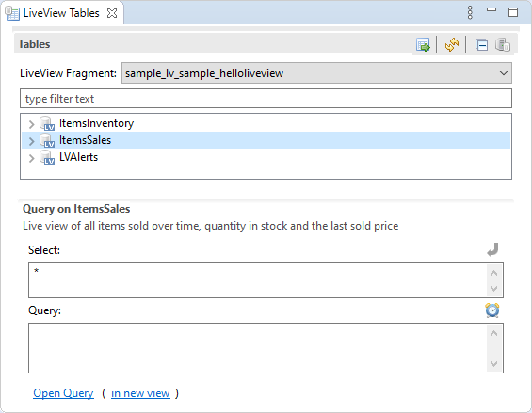Click the Open Query link
The height and width of the screenshot is (413, 532).
tap(63, 393)
